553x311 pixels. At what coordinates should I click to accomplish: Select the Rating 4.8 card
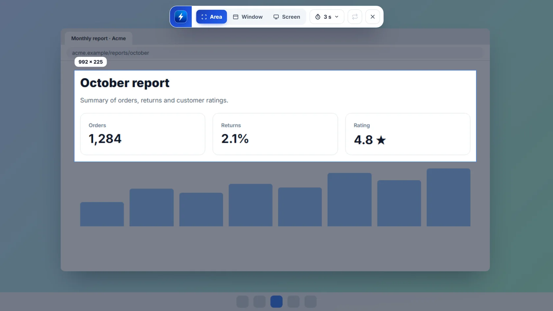[408, 134]
